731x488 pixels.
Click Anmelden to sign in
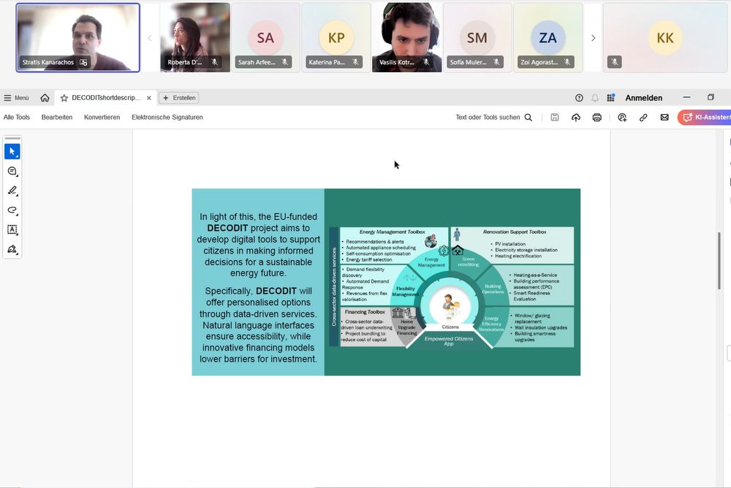coord(643,98)
